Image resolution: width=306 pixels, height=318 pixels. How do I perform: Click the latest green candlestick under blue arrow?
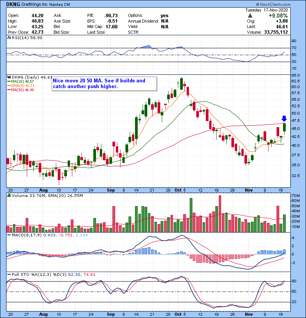pos(284,128)
